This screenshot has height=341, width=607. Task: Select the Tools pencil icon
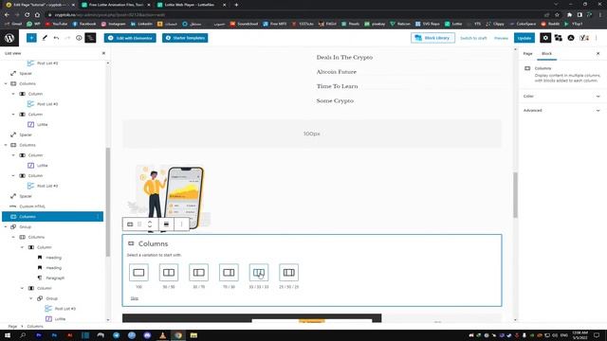tap(45, 38)
